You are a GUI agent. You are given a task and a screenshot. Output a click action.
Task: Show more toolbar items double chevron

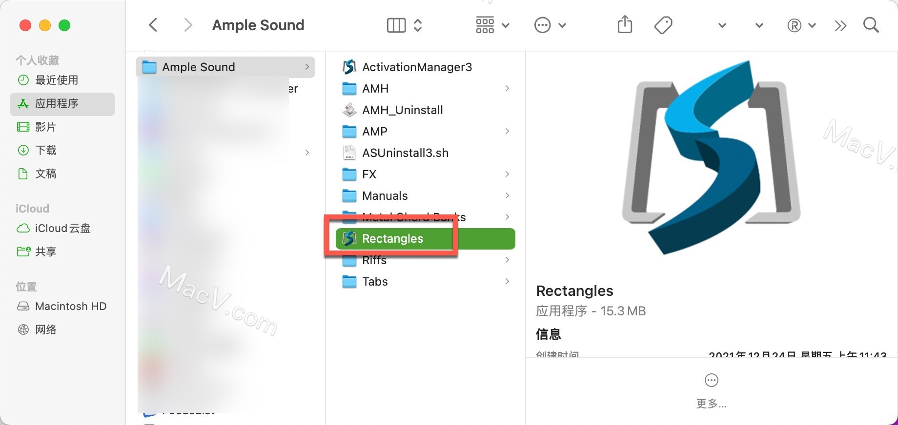[840, 25]
